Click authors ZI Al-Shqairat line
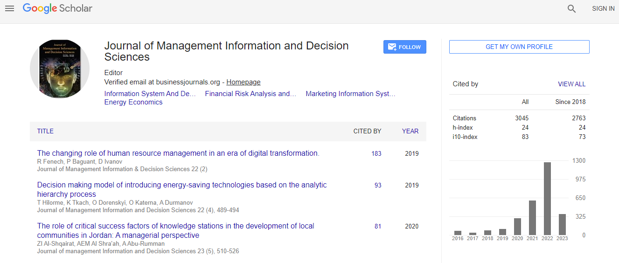Screen dimensions: 619x263 click(x=101, y=243)
